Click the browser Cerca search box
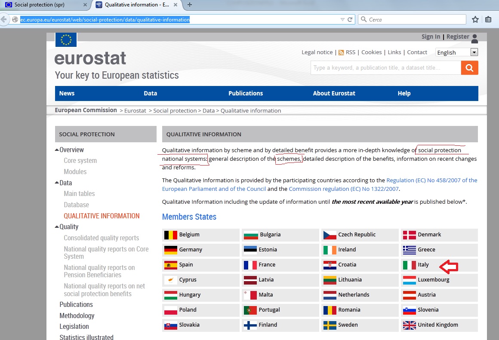 coord(412,19)
